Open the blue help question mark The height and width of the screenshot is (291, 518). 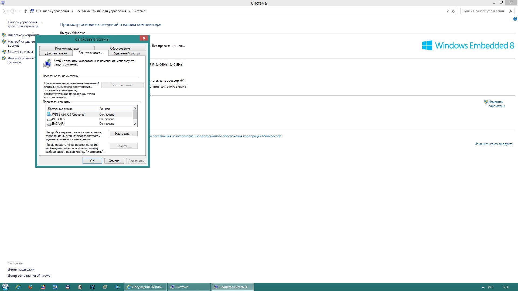pos(515,19)
